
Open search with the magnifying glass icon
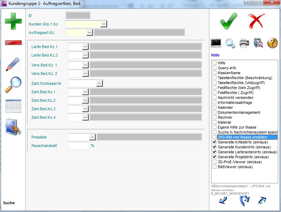(x=13, y=85)
